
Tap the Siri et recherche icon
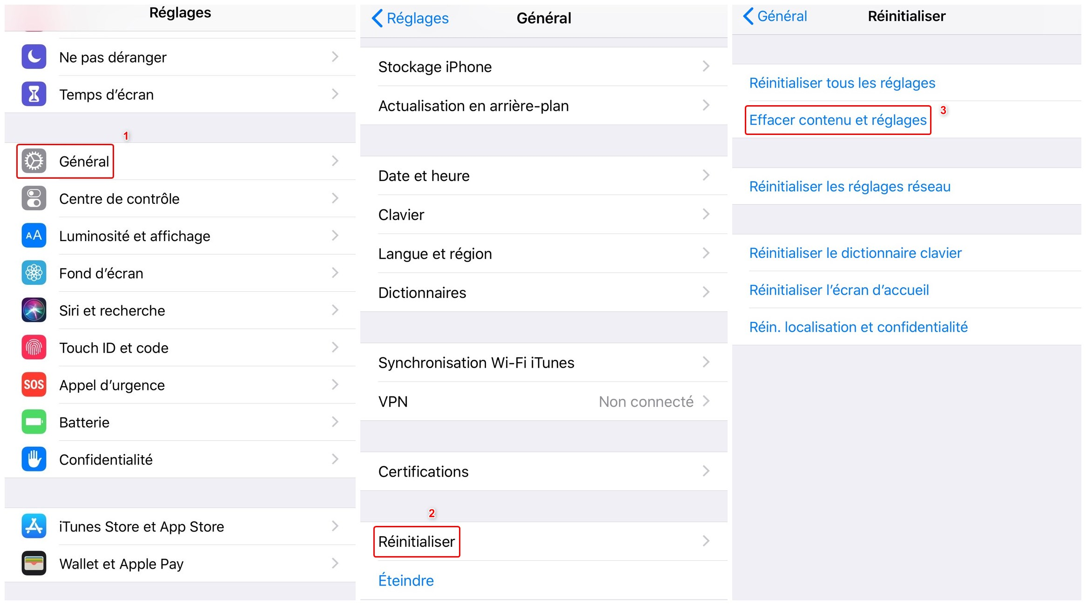click(34, 310)
